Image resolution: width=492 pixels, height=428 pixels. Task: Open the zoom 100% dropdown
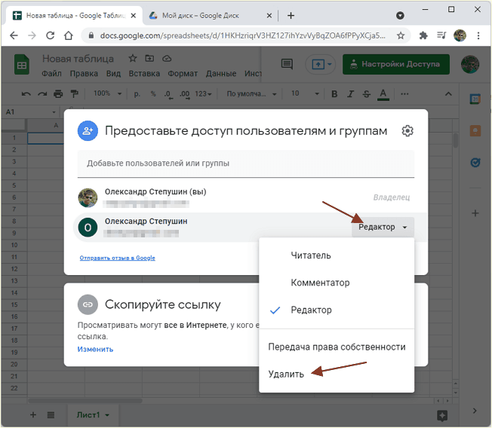pos(108,93)
